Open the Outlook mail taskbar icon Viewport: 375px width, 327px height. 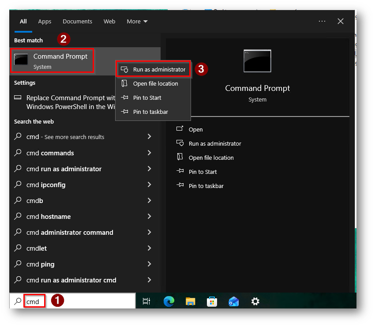[x=233, y=301]
